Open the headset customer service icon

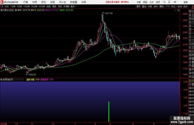[164, 2]
